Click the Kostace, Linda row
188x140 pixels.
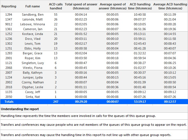pos(94,34)
